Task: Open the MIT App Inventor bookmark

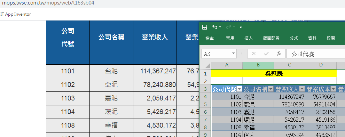Action: click(15, 14)
